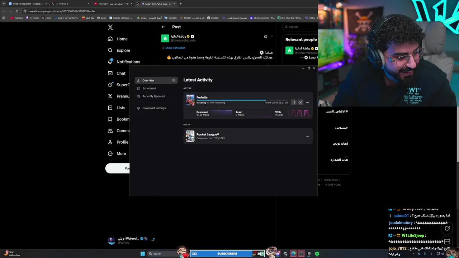Open the Rocket League three-dot options menu
This screenshot has height=258, width=459.
[307, 136]
